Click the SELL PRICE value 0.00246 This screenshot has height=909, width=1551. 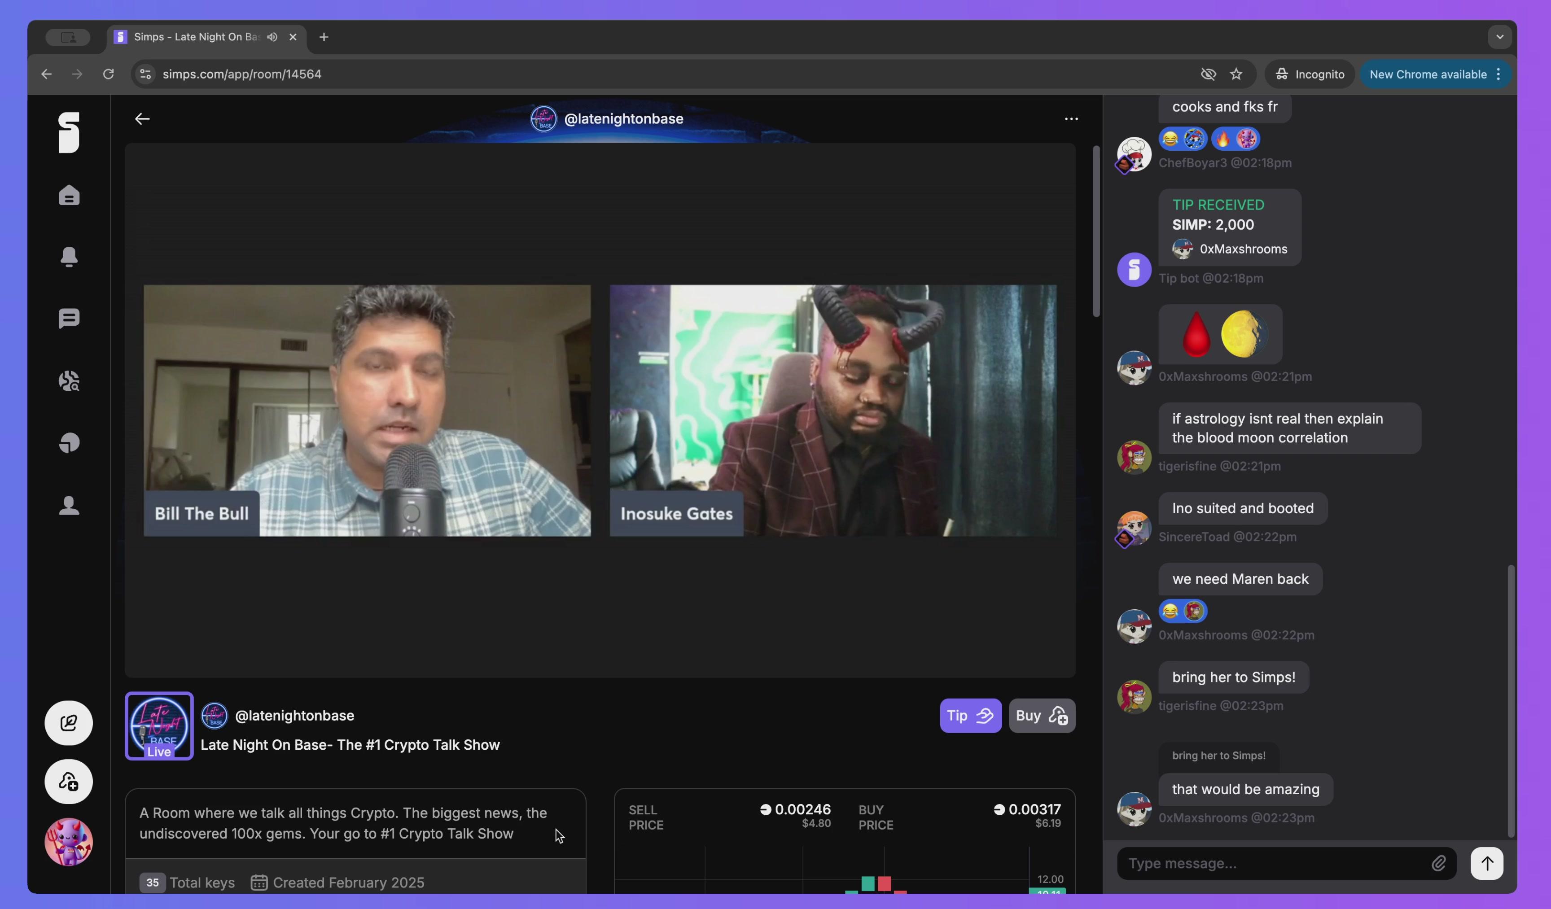pyautogui.click(x=802, y=809)
